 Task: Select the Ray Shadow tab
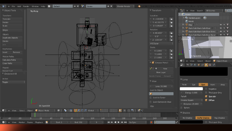(x=219, y=118)
